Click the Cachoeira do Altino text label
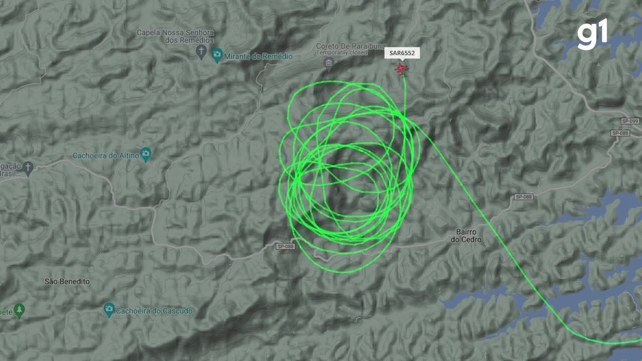The height and width of the screenshot is (361, 642). 106,156
